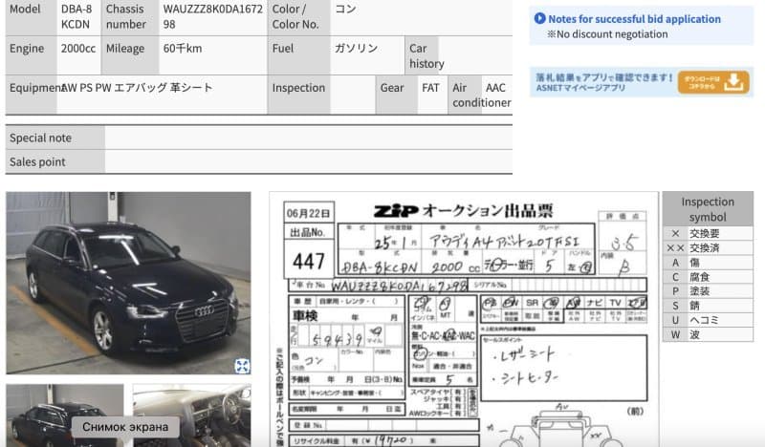Click the '交換済' symbol row
This screenshot has width=765, height=447.
pyautogui.click(x=708, y=247)
